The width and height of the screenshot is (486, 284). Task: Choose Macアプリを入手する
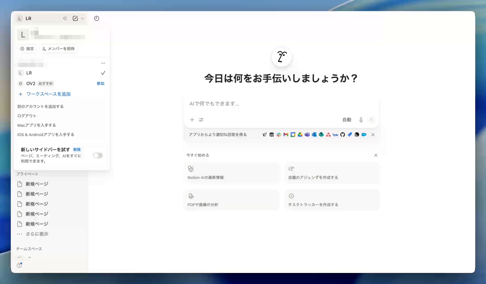pyautogui.click(x=37, y=125)
